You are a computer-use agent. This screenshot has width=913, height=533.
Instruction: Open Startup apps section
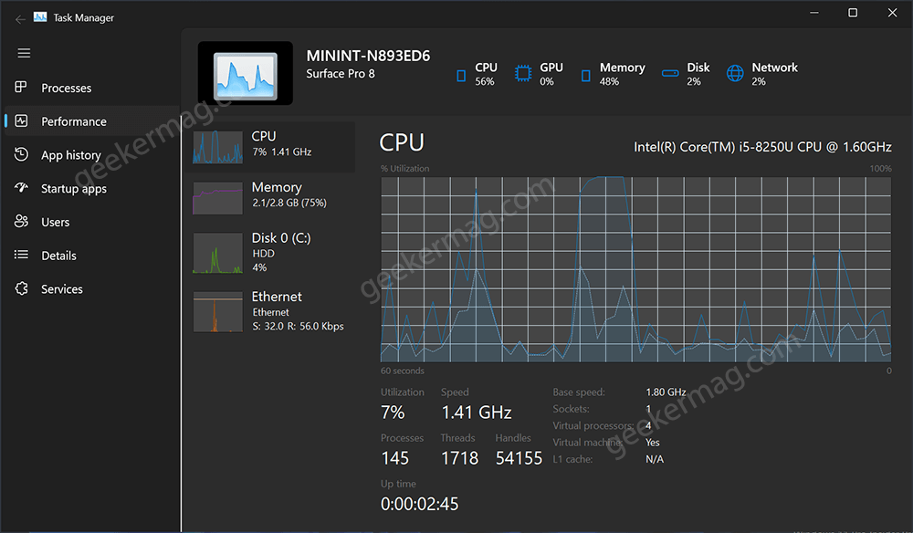[92, 189]
